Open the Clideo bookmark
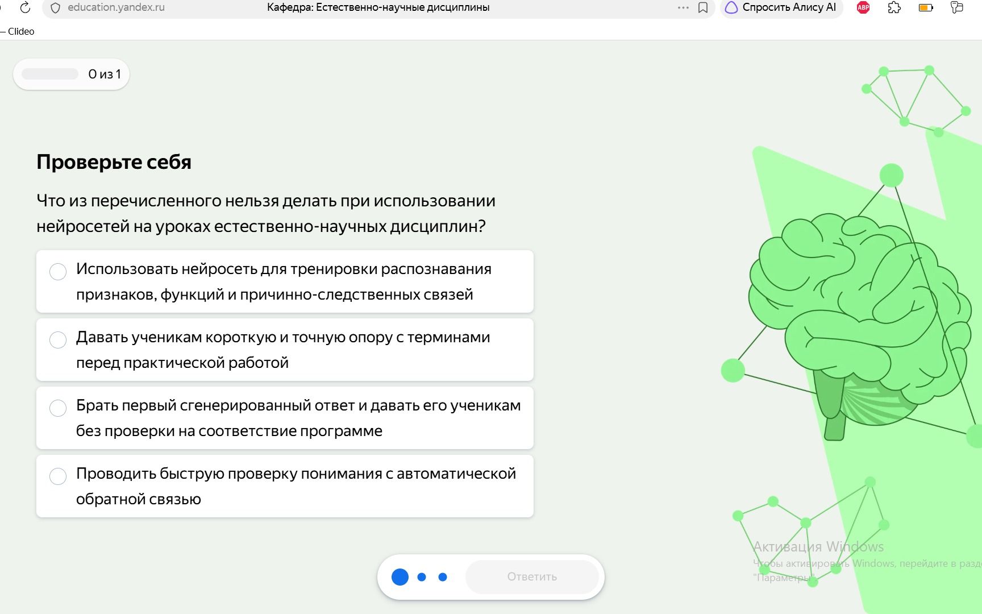The height and width of the screenshot is (614, 982). click(20, 31)
